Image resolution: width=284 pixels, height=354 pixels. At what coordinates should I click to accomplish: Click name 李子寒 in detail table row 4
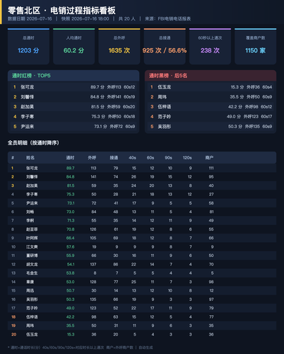32,195
